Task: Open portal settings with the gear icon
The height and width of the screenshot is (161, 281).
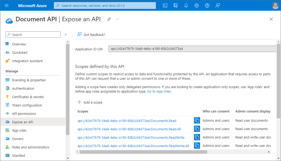Action: tap(196, 5)
